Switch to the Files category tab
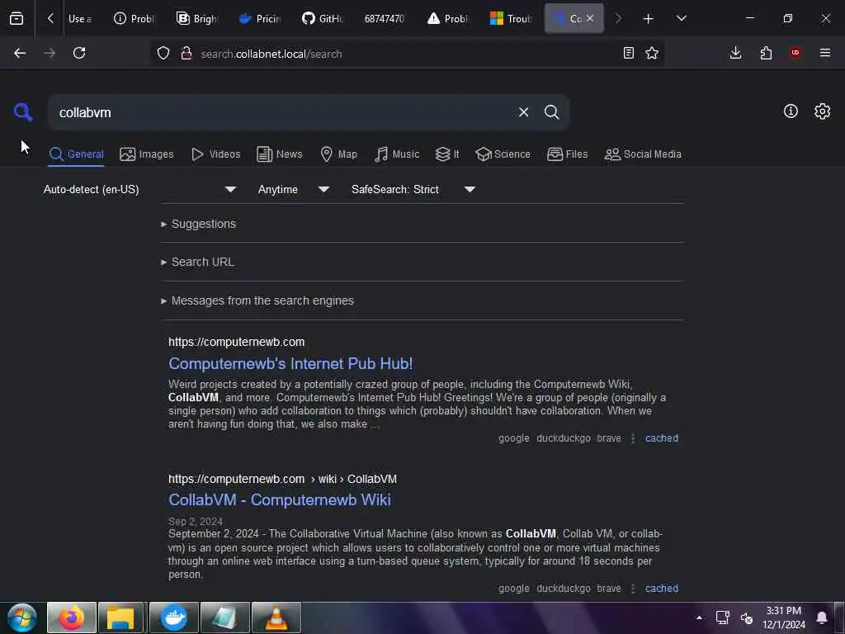The height and width of the screenshot is (634, 845). point(567,154)
